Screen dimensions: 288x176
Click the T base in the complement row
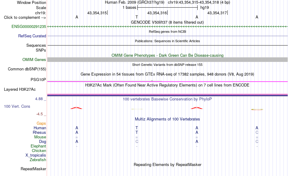point(137,17)
